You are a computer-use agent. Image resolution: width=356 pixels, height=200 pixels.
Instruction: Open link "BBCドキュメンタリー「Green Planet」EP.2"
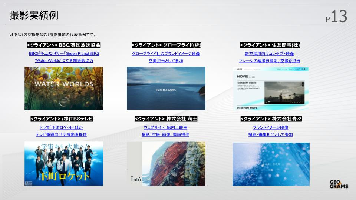click(64, 53)
